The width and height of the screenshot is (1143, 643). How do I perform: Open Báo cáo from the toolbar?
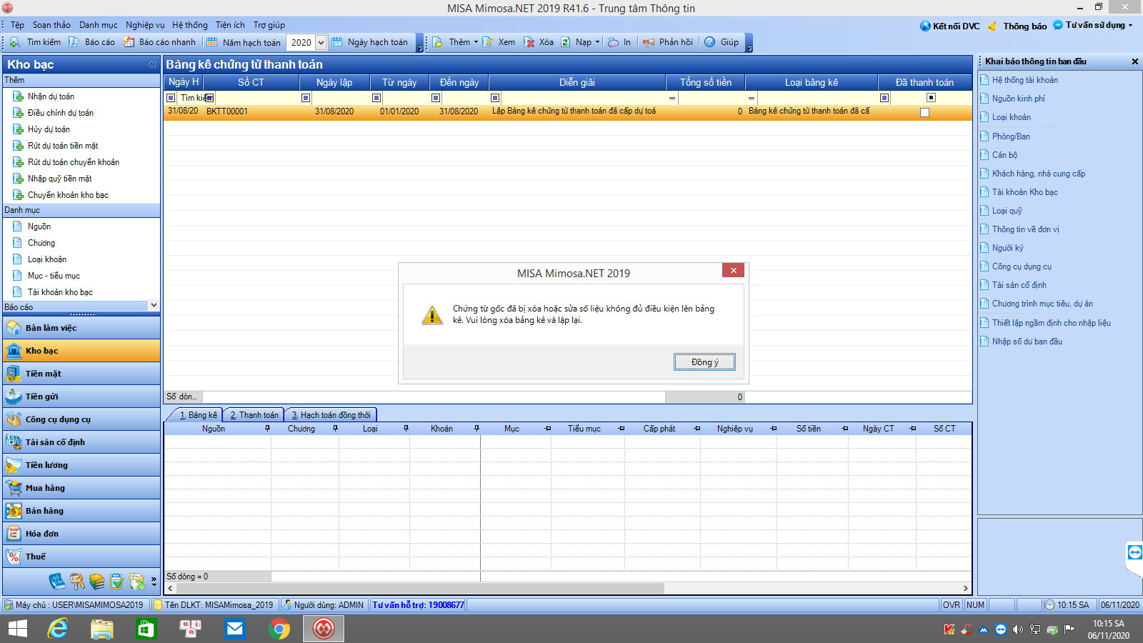91,42
